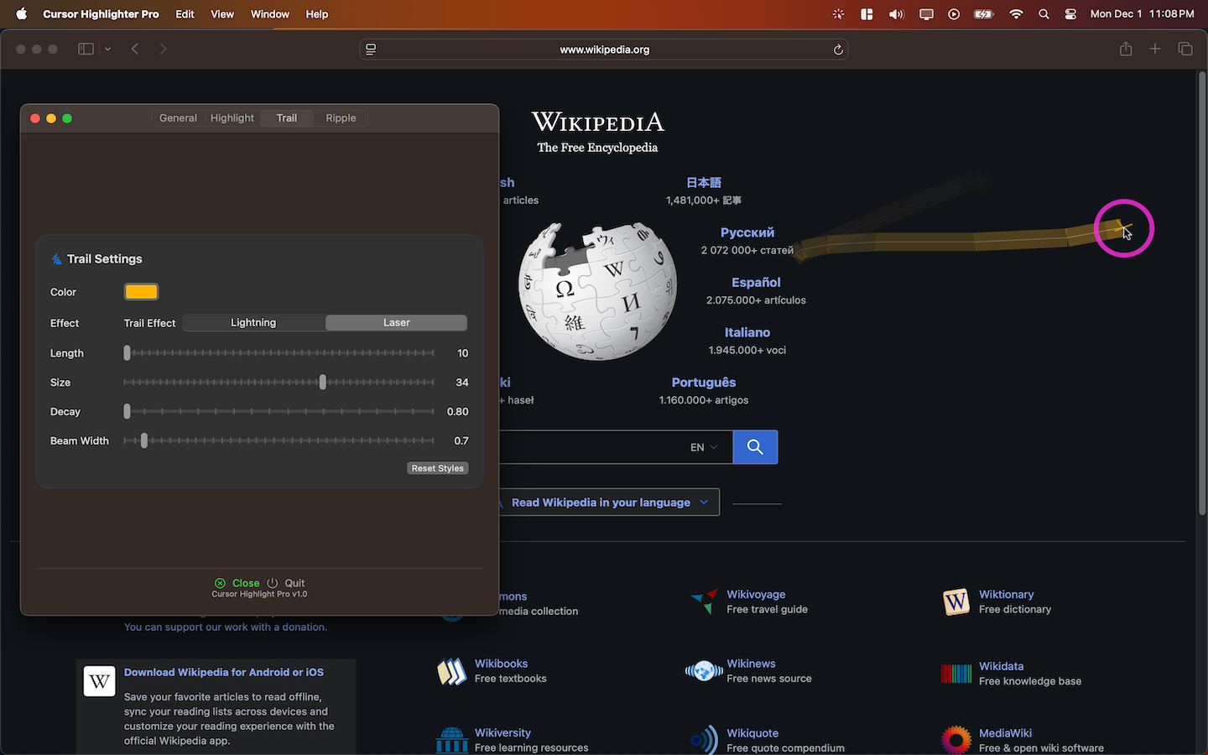The height and width of the screenshot is (755, 1208).
Task: Choose the Laser trail effect
Action: (x=396, y=323)
